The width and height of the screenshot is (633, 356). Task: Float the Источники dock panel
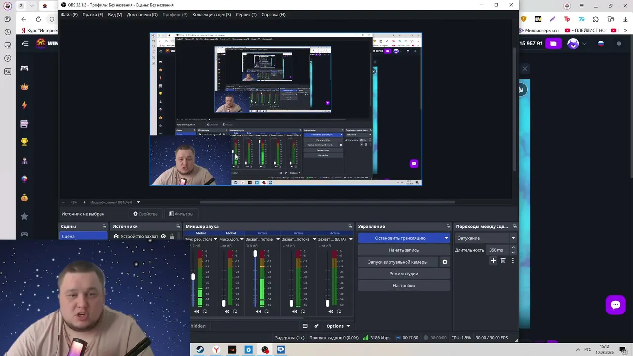pyautogui.click(x=178, y=226)
